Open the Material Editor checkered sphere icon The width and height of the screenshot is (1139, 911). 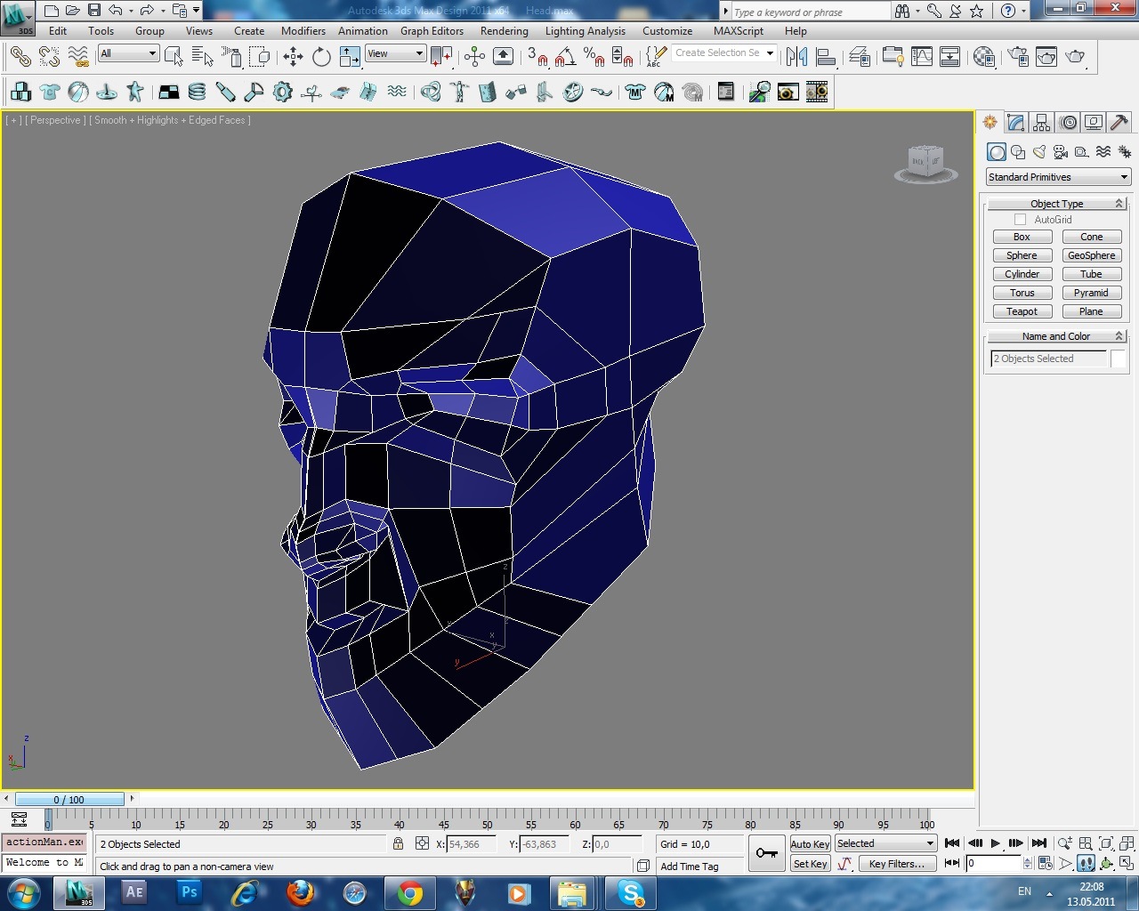point(983,57)
